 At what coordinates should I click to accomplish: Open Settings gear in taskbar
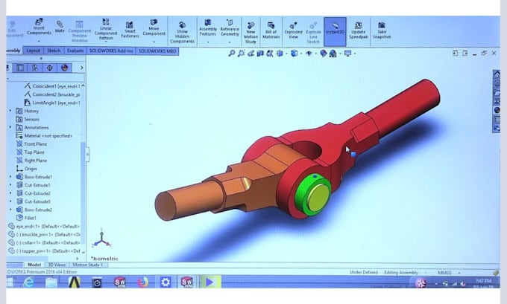[x=166, y=282]
